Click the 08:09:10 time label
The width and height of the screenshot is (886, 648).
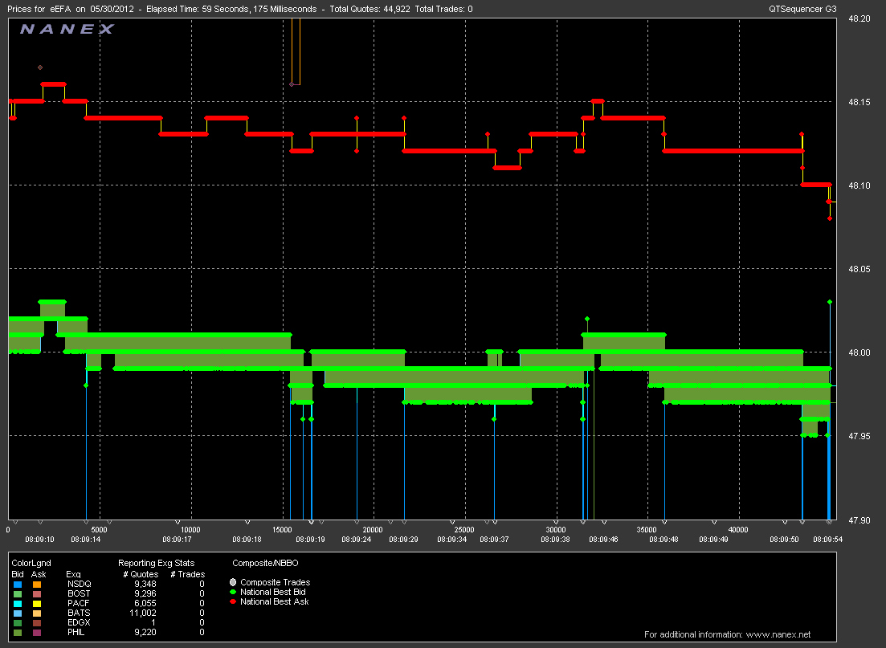tap(39, 540)
